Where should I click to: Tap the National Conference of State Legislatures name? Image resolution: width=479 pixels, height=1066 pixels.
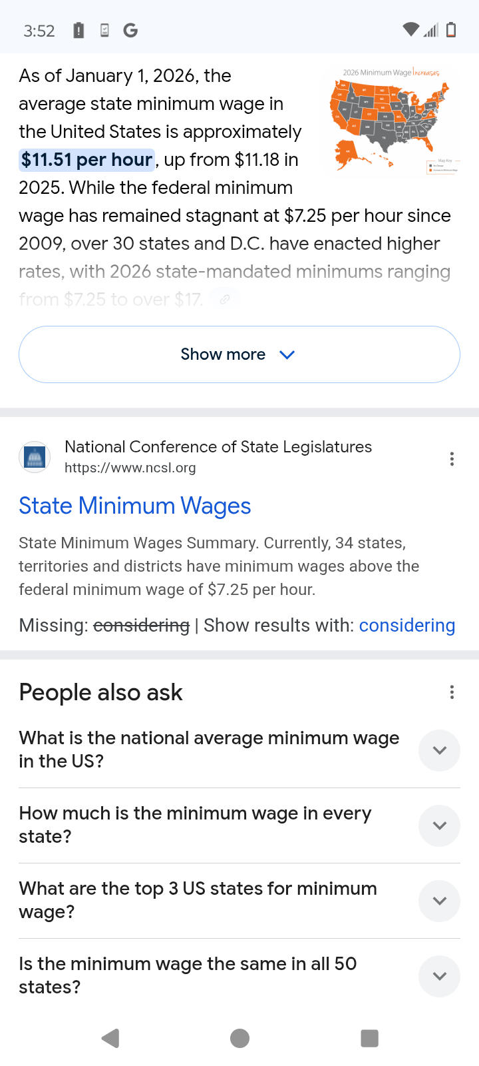[218, 446]
